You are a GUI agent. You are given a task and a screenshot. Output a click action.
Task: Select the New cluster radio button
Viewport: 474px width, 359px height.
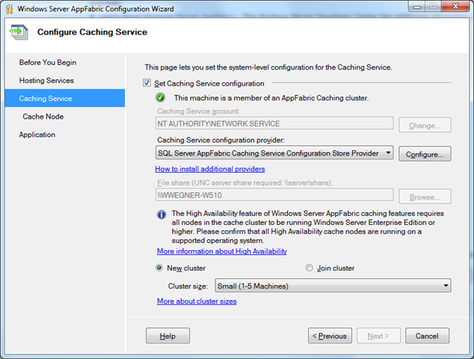159,268
